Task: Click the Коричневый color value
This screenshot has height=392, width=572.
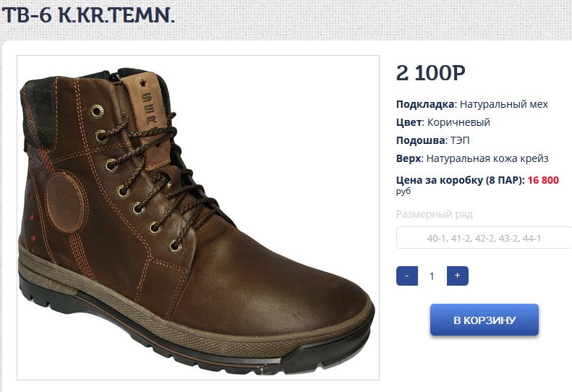Action: pyautogui.click(x=457, y=122)
